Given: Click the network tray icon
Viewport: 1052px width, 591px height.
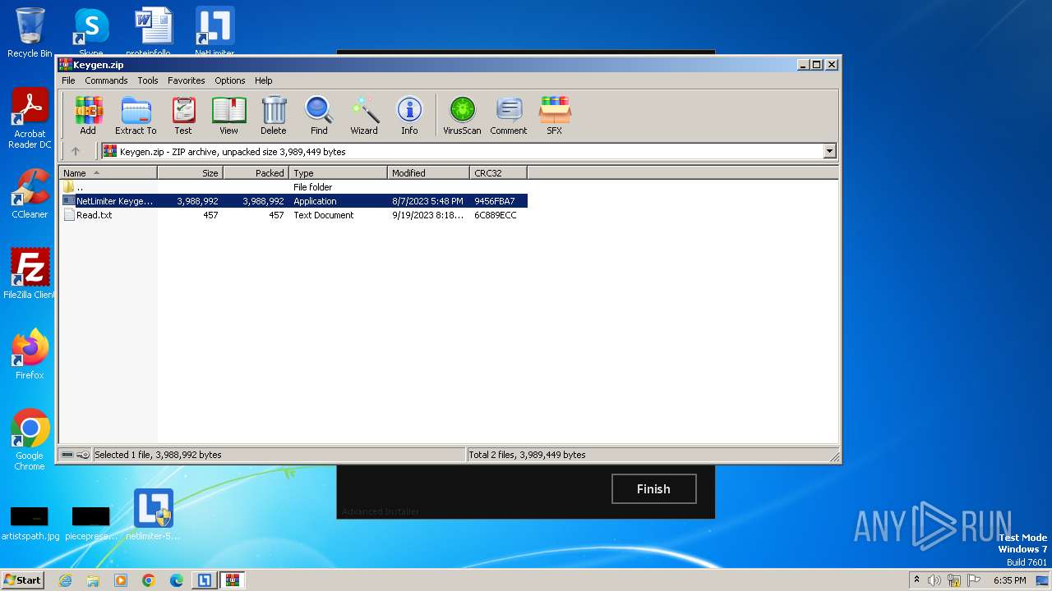Looking at the screenshot, I should click(954, 580).
